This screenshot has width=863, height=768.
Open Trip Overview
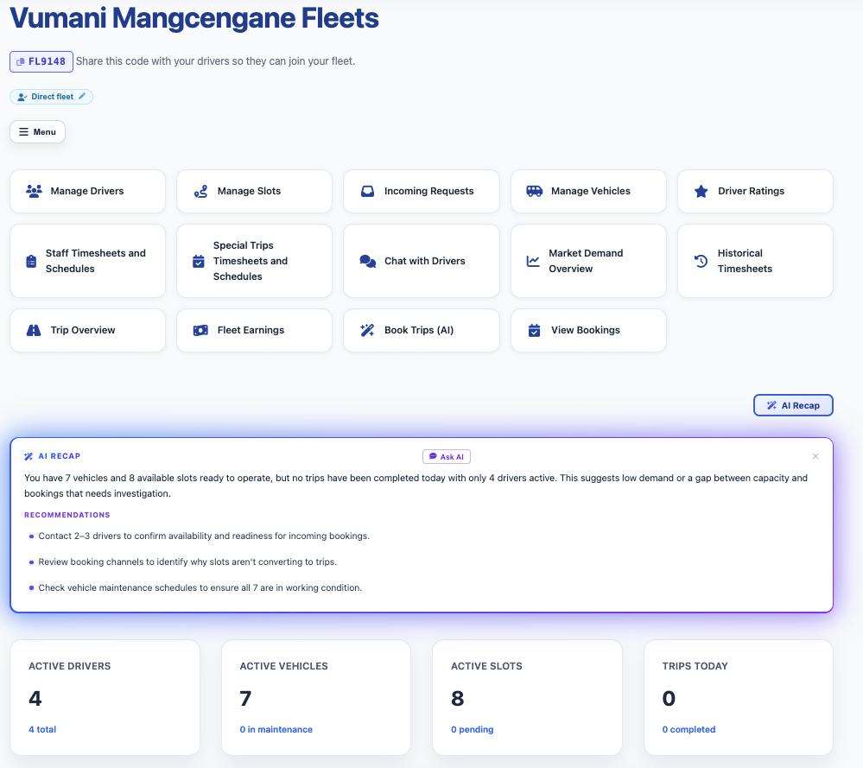(x=87, y=330)
